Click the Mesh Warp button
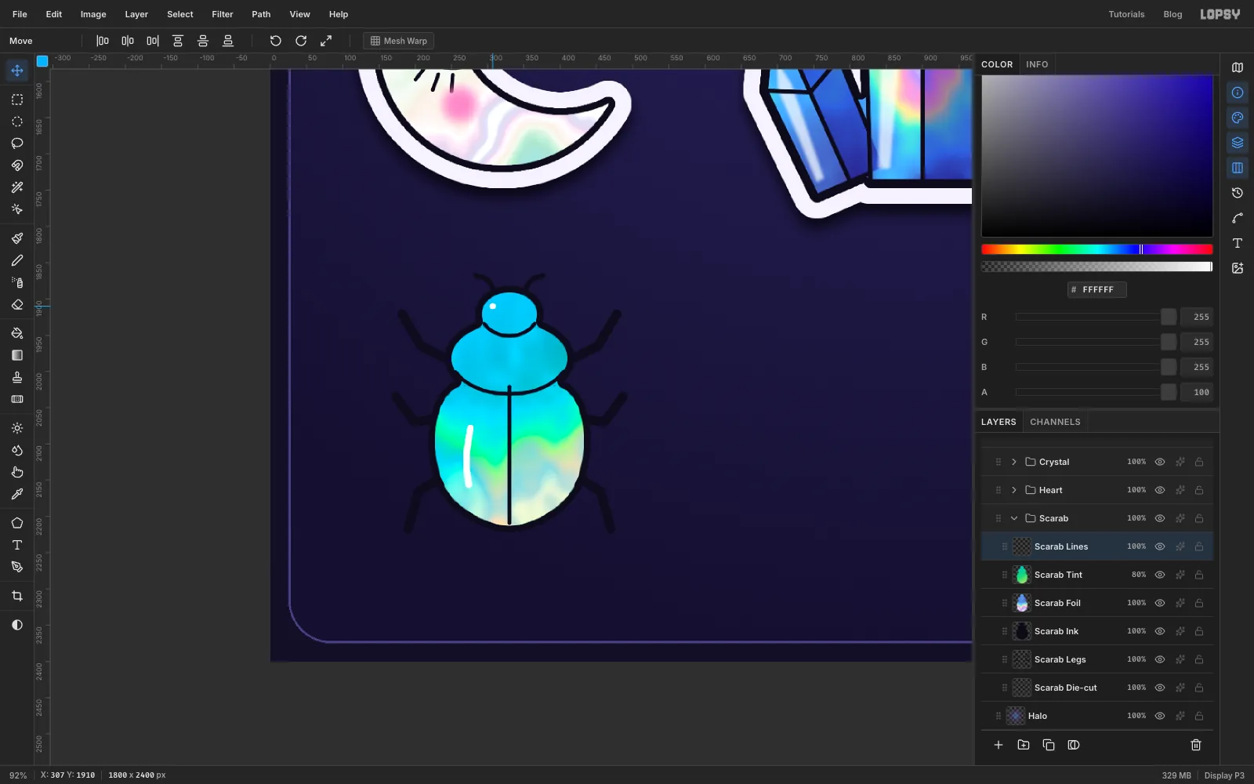This screenshot has width=1254, height=784. point(399,41)
